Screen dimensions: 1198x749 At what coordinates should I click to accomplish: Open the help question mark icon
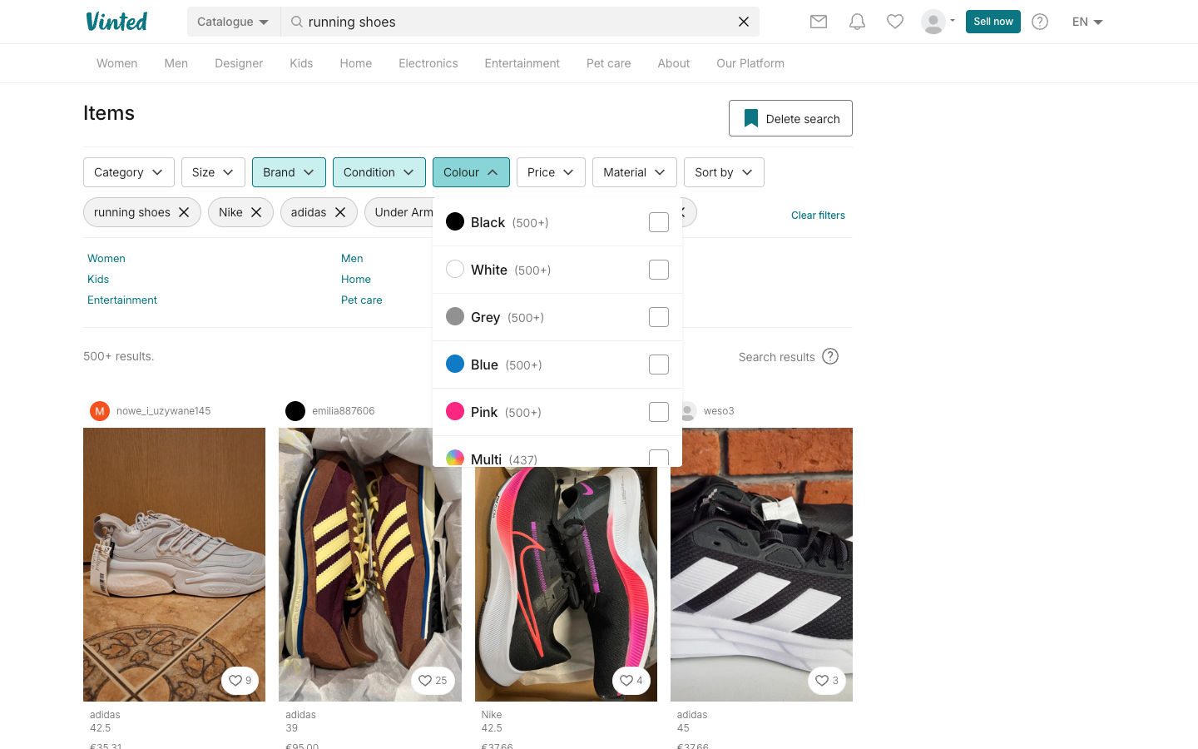[1040, 22]
